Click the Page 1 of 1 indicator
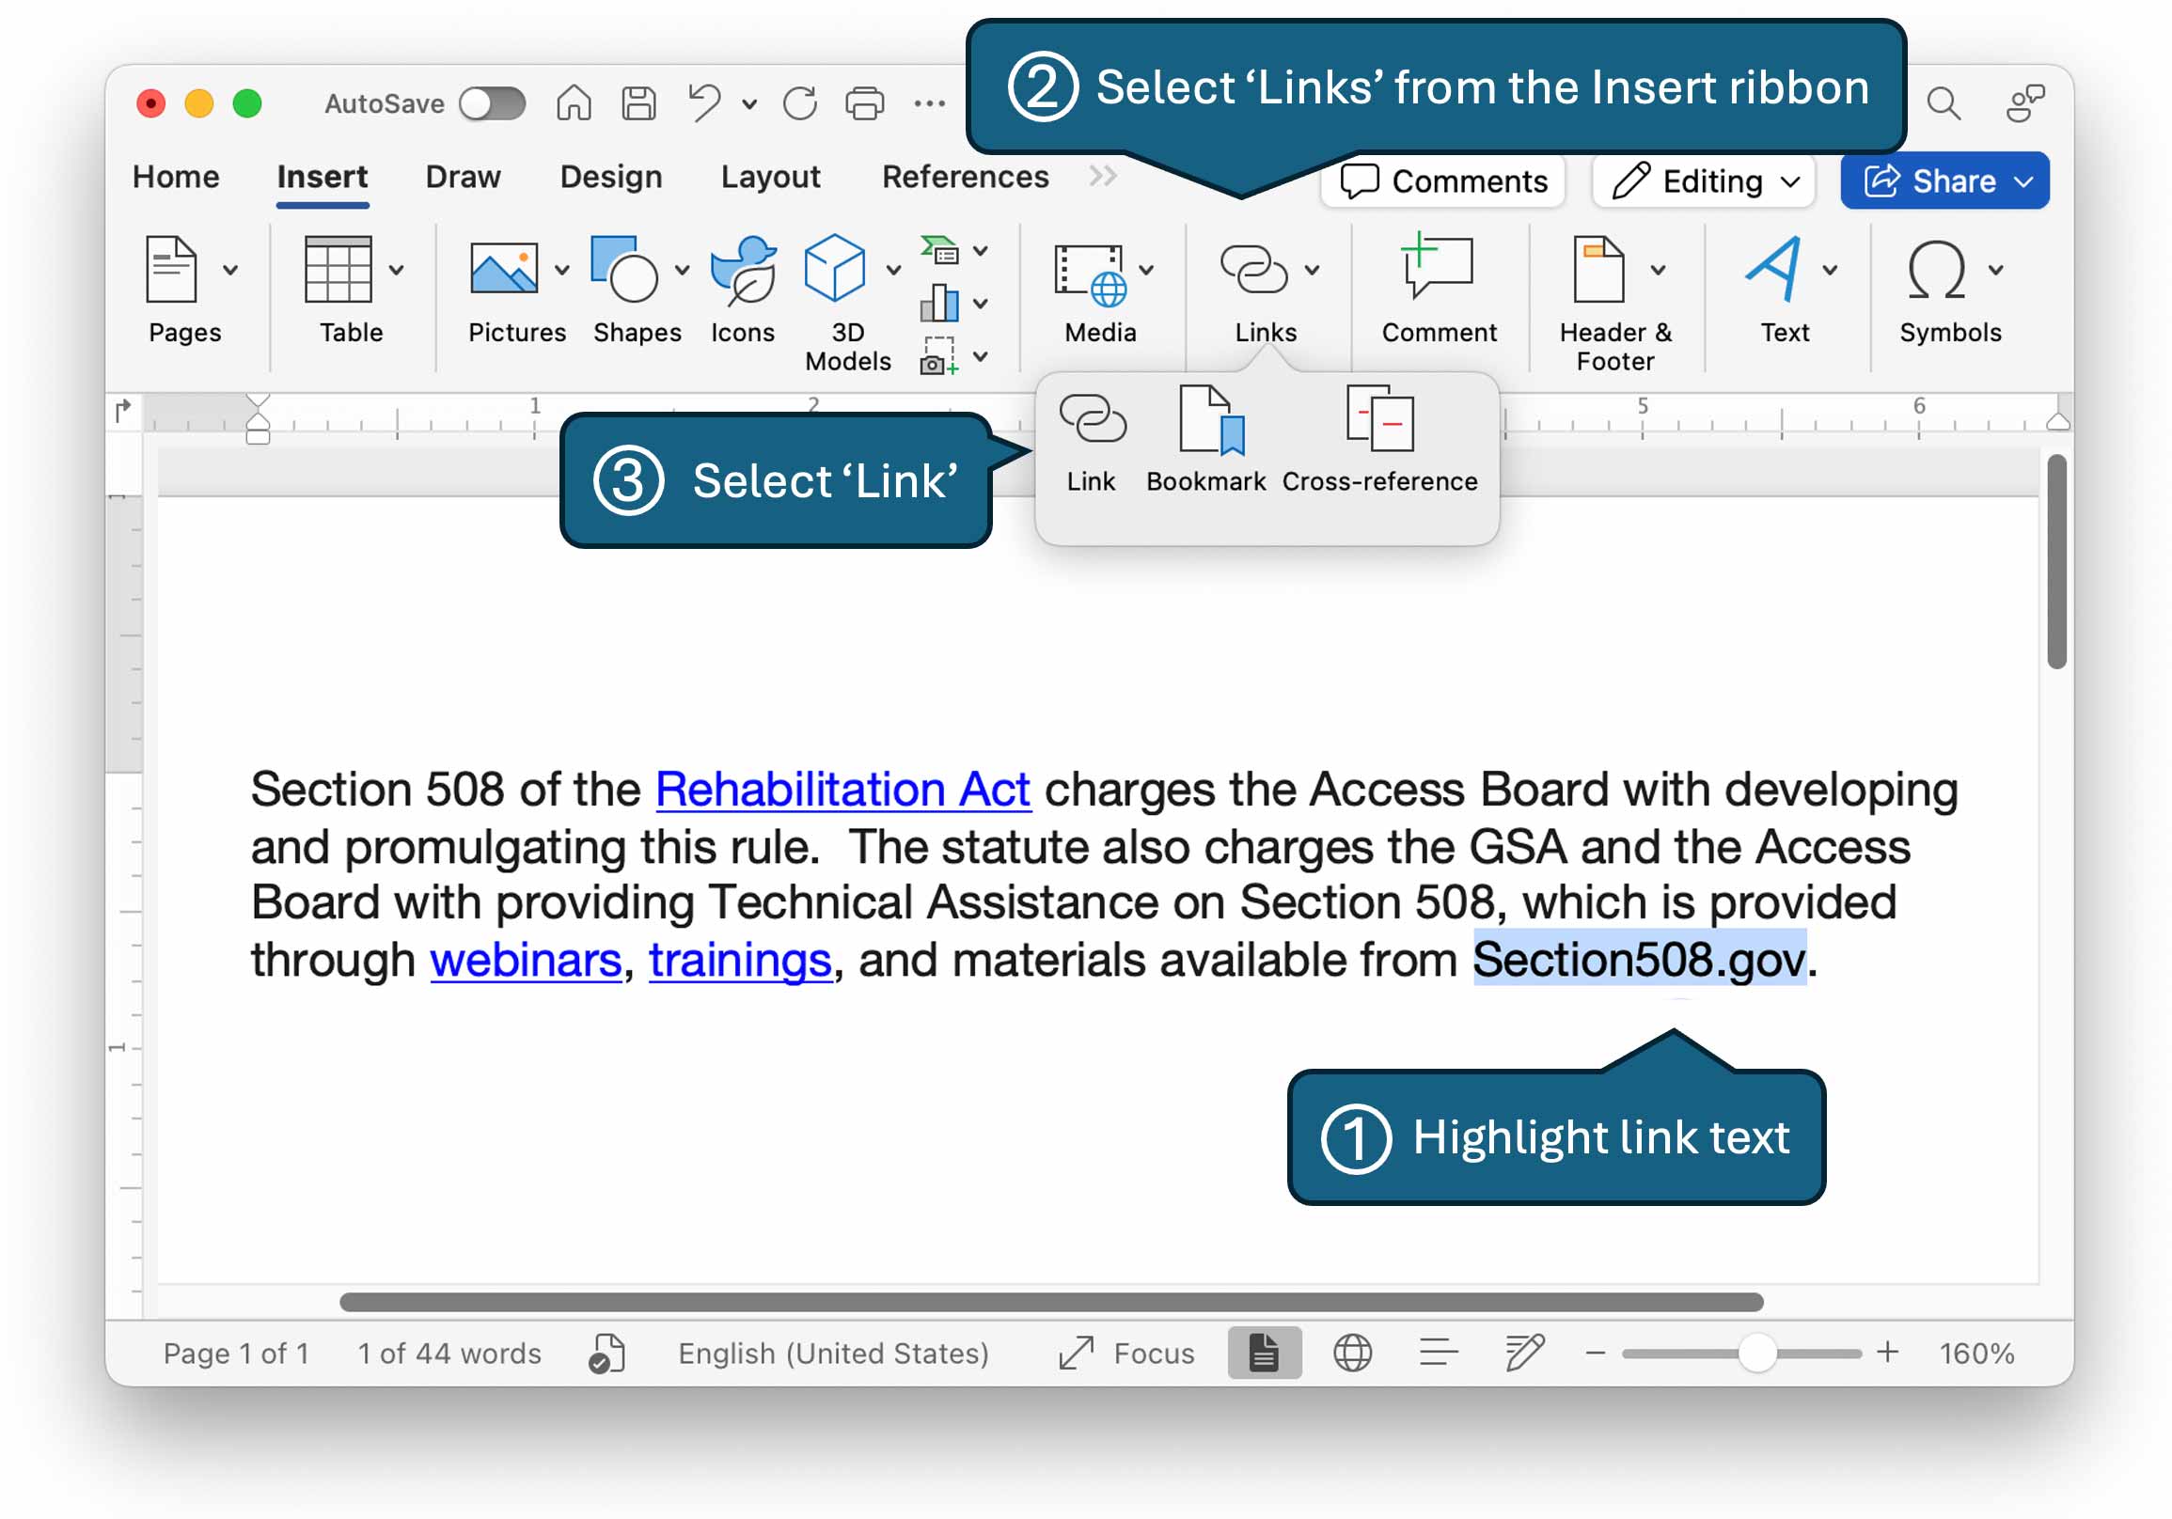2172x1519 pixels. pyautogui.click(x=237, y=1354)
